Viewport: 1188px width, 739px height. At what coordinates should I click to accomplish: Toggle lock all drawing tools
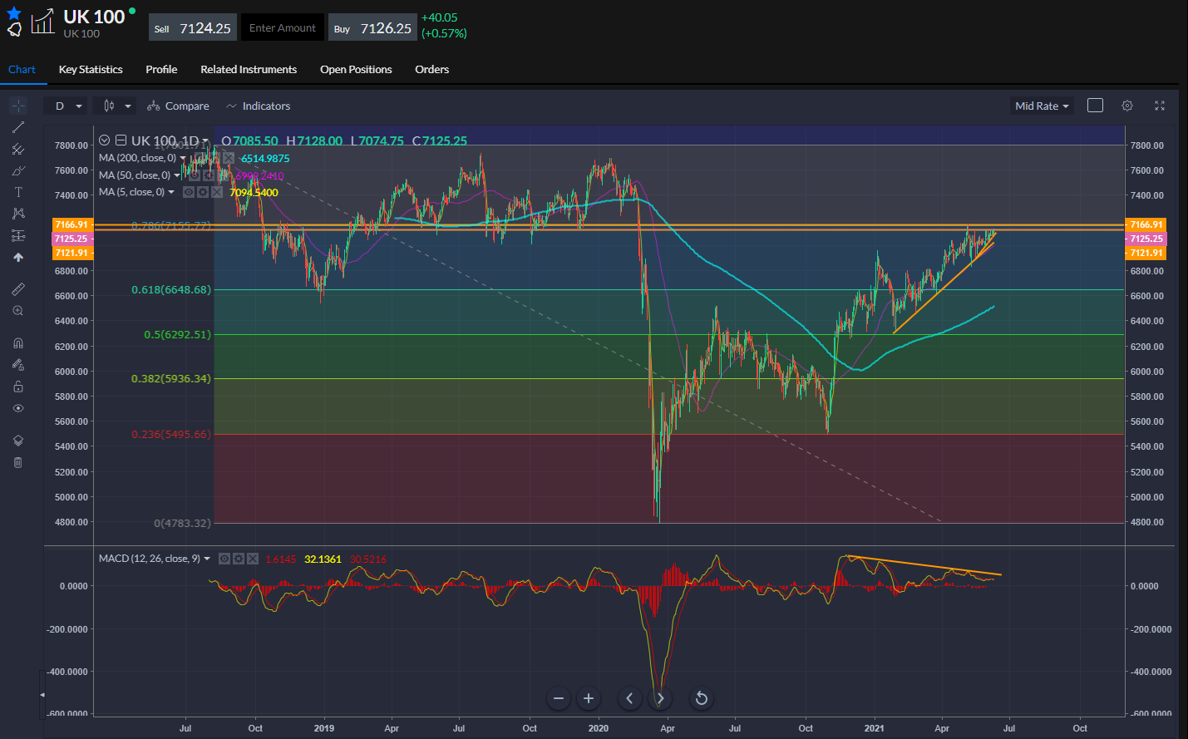click(x=18, y=387)
